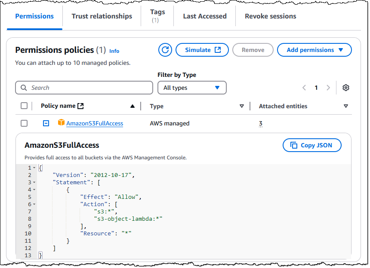
Task: Open the All types filter dropdown
Action: coord(192,88)
